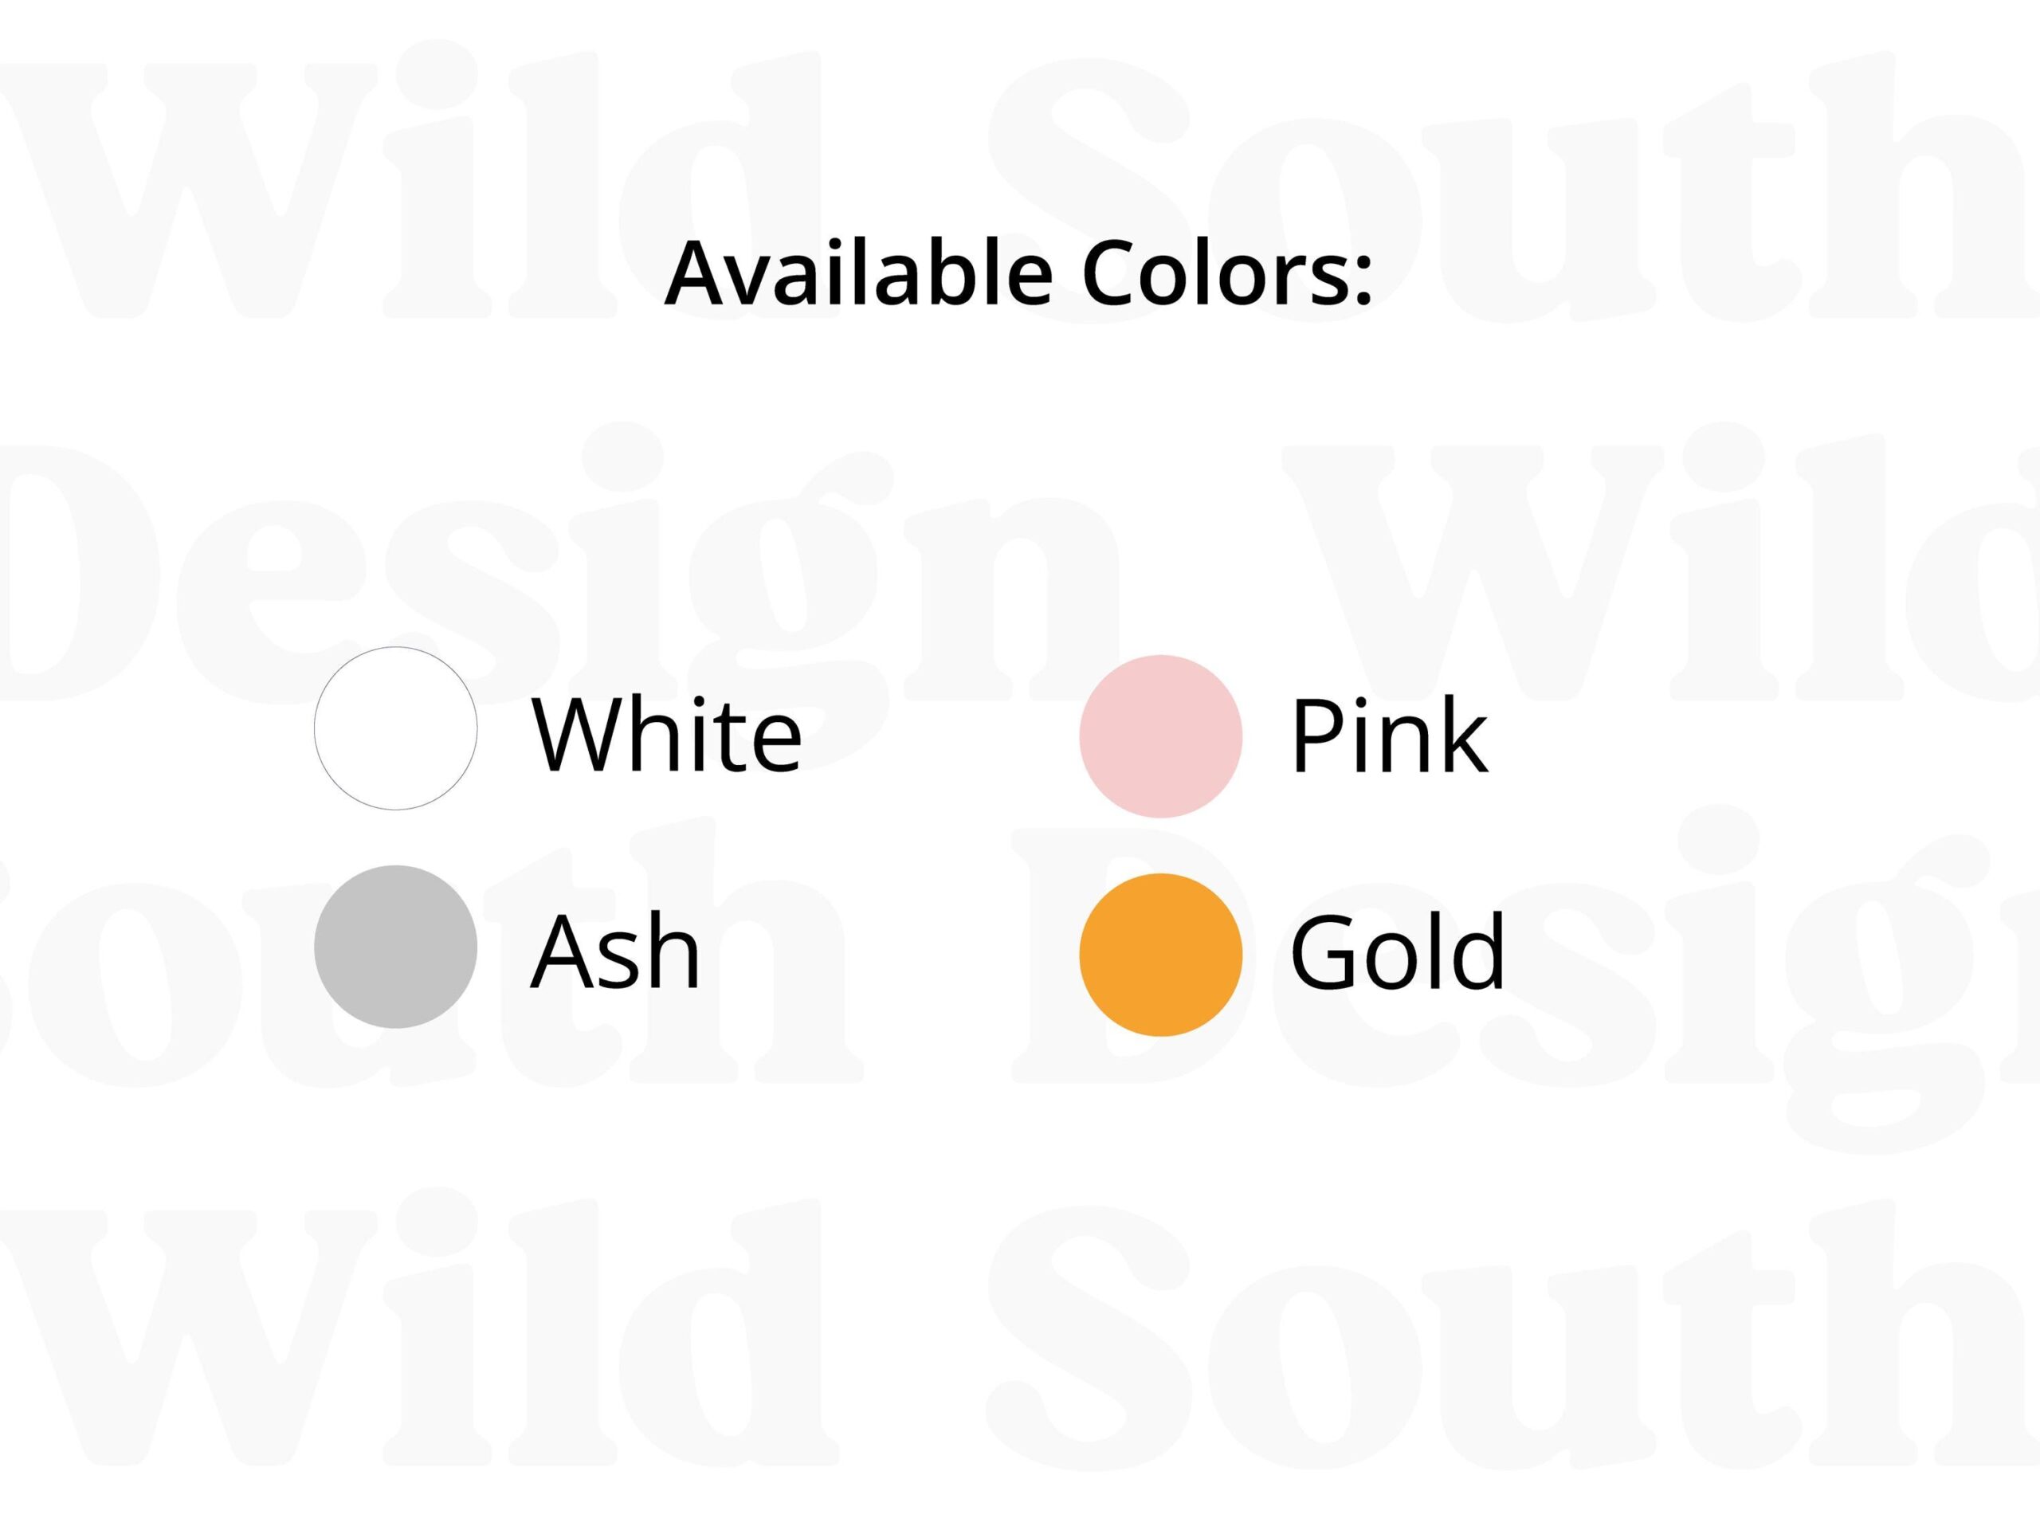
Task: Click the word "Available" in the heading
Action: (858, 273)
